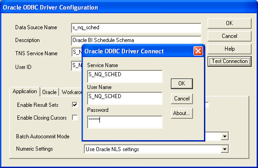258x168 pixels.
Task: Expand the Batch Autocommit Mode dropdown arrow
Action: (x=225, y=136)
